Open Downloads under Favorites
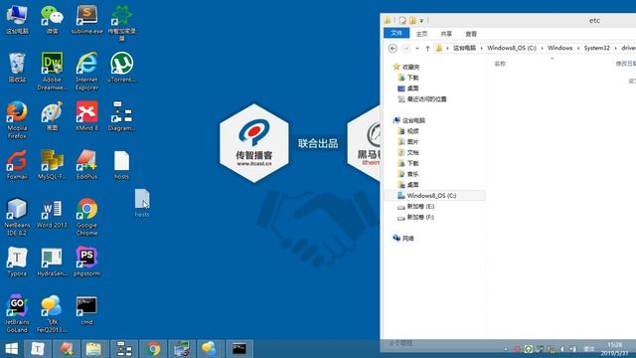This screenshot has width=636, height=358. (x=408, y=78)
